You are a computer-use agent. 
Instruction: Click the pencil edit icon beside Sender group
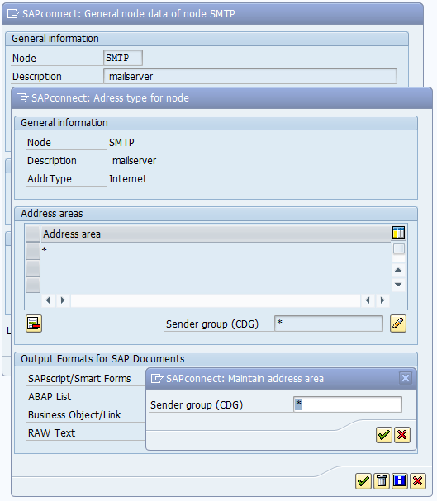(398, 324)
